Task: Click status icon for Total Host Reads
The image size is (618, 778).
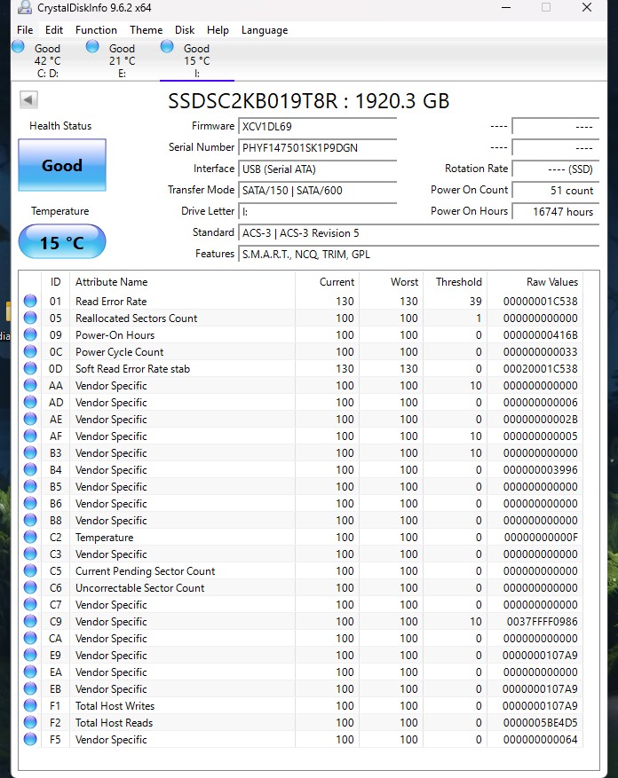Action: 30,722
